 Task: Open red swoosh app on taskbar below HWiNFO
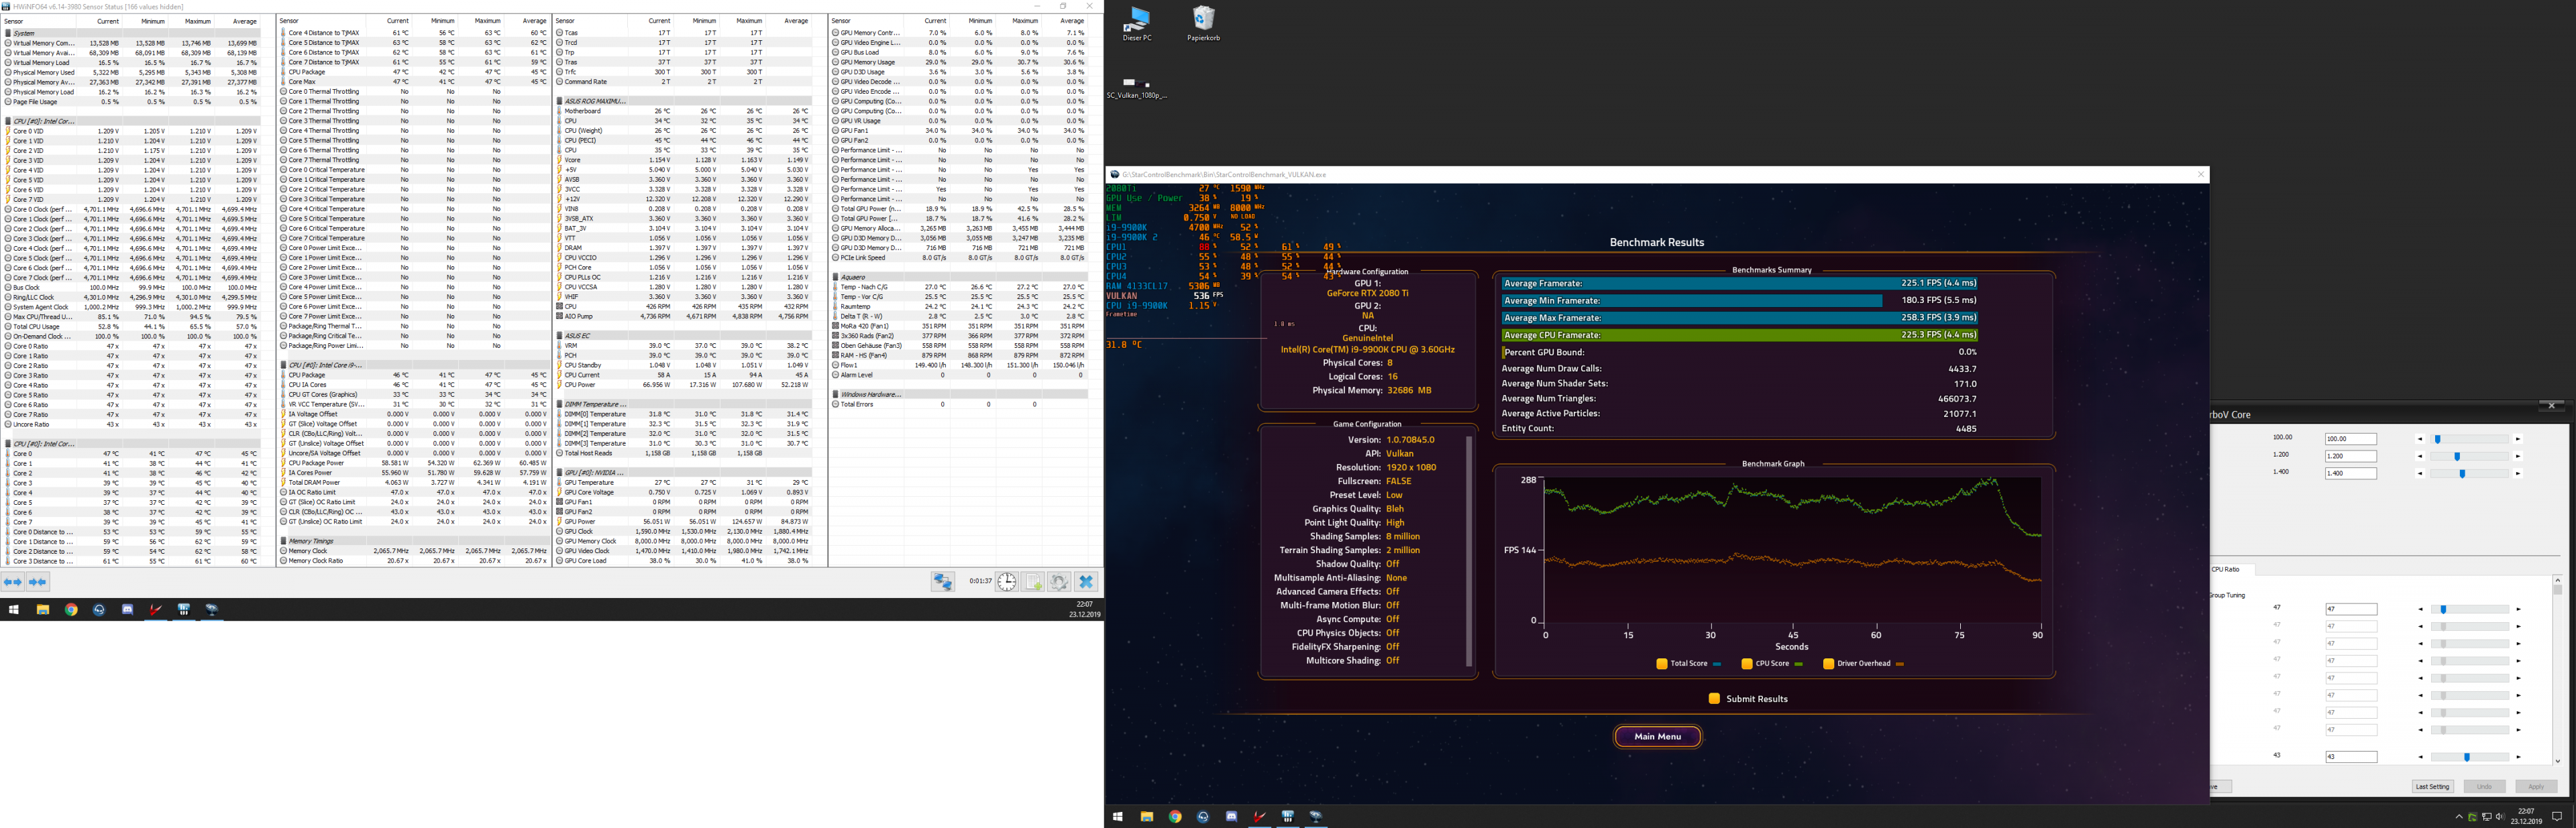coord(155,609)
